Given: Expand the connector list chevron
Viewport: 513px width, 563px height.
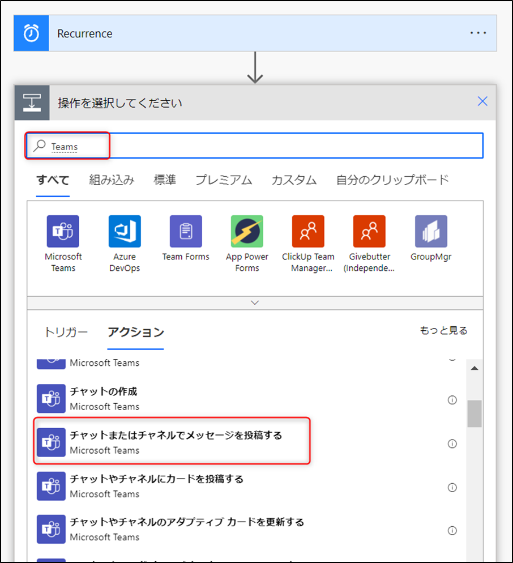Looking at the screenshot, I should [x=255, y=302].
